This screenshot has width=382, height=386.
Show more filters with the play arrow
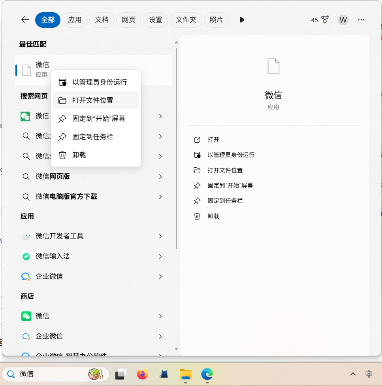click(x=242, y=20)
